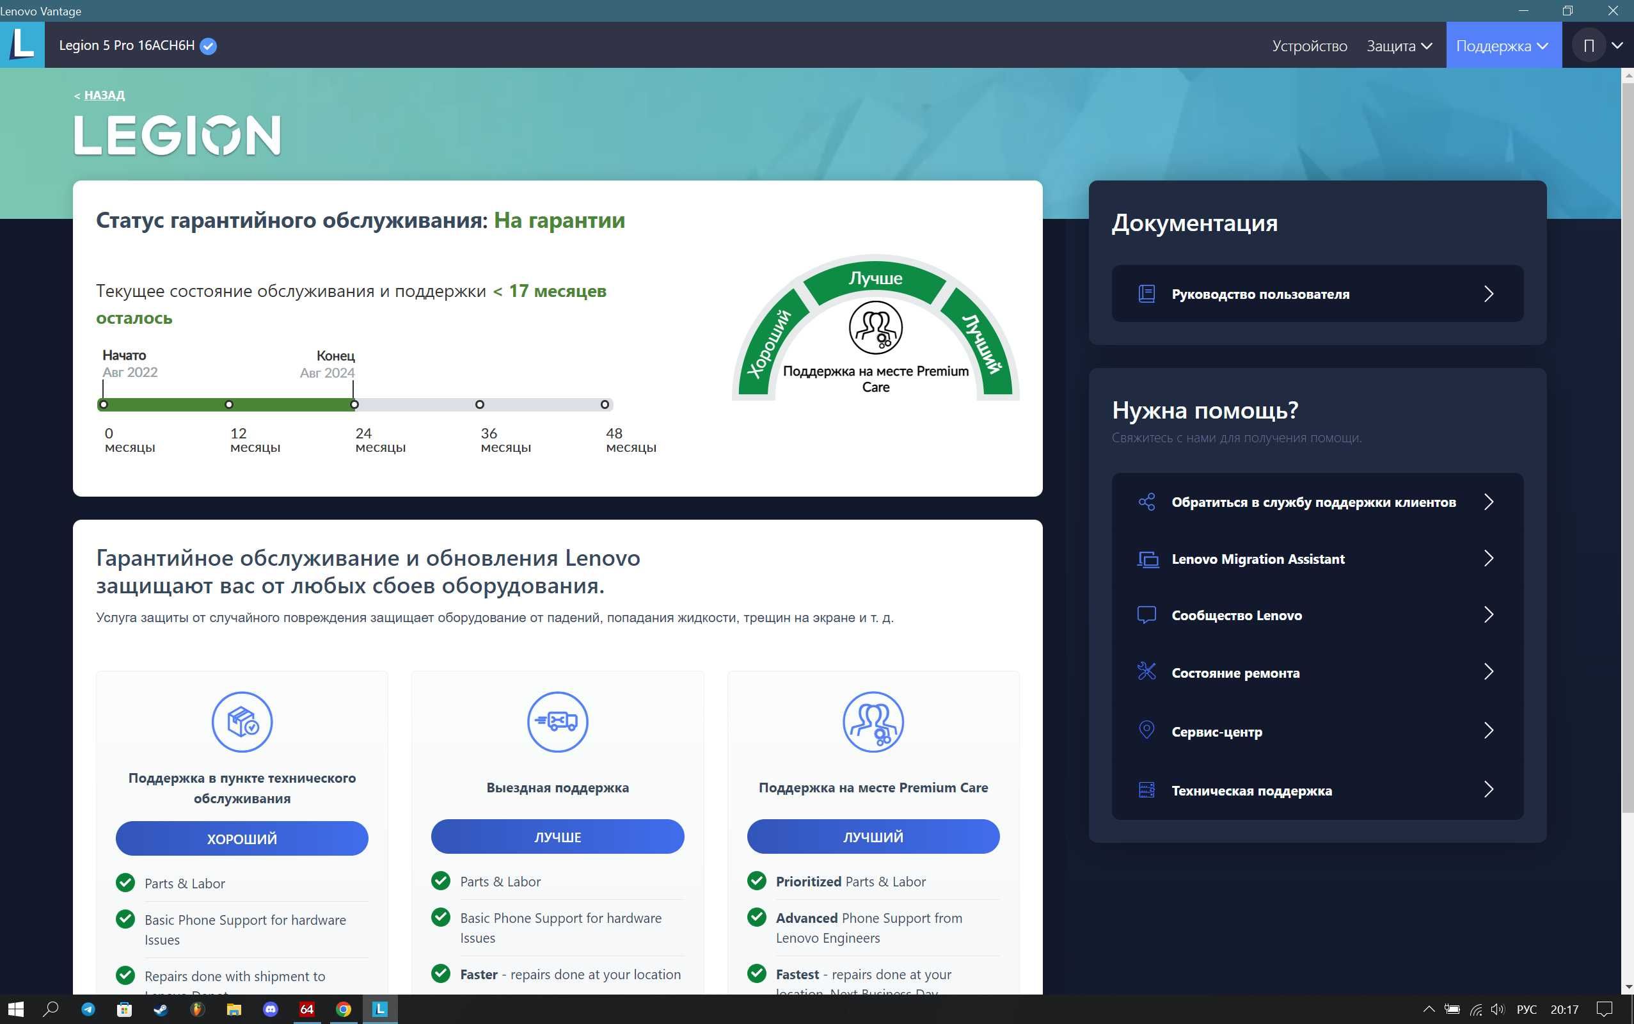This screenshot has width=1634, height=1024.
Task: Click the Lenovo community chat bubble icon
Action: tap(1146, 615)
